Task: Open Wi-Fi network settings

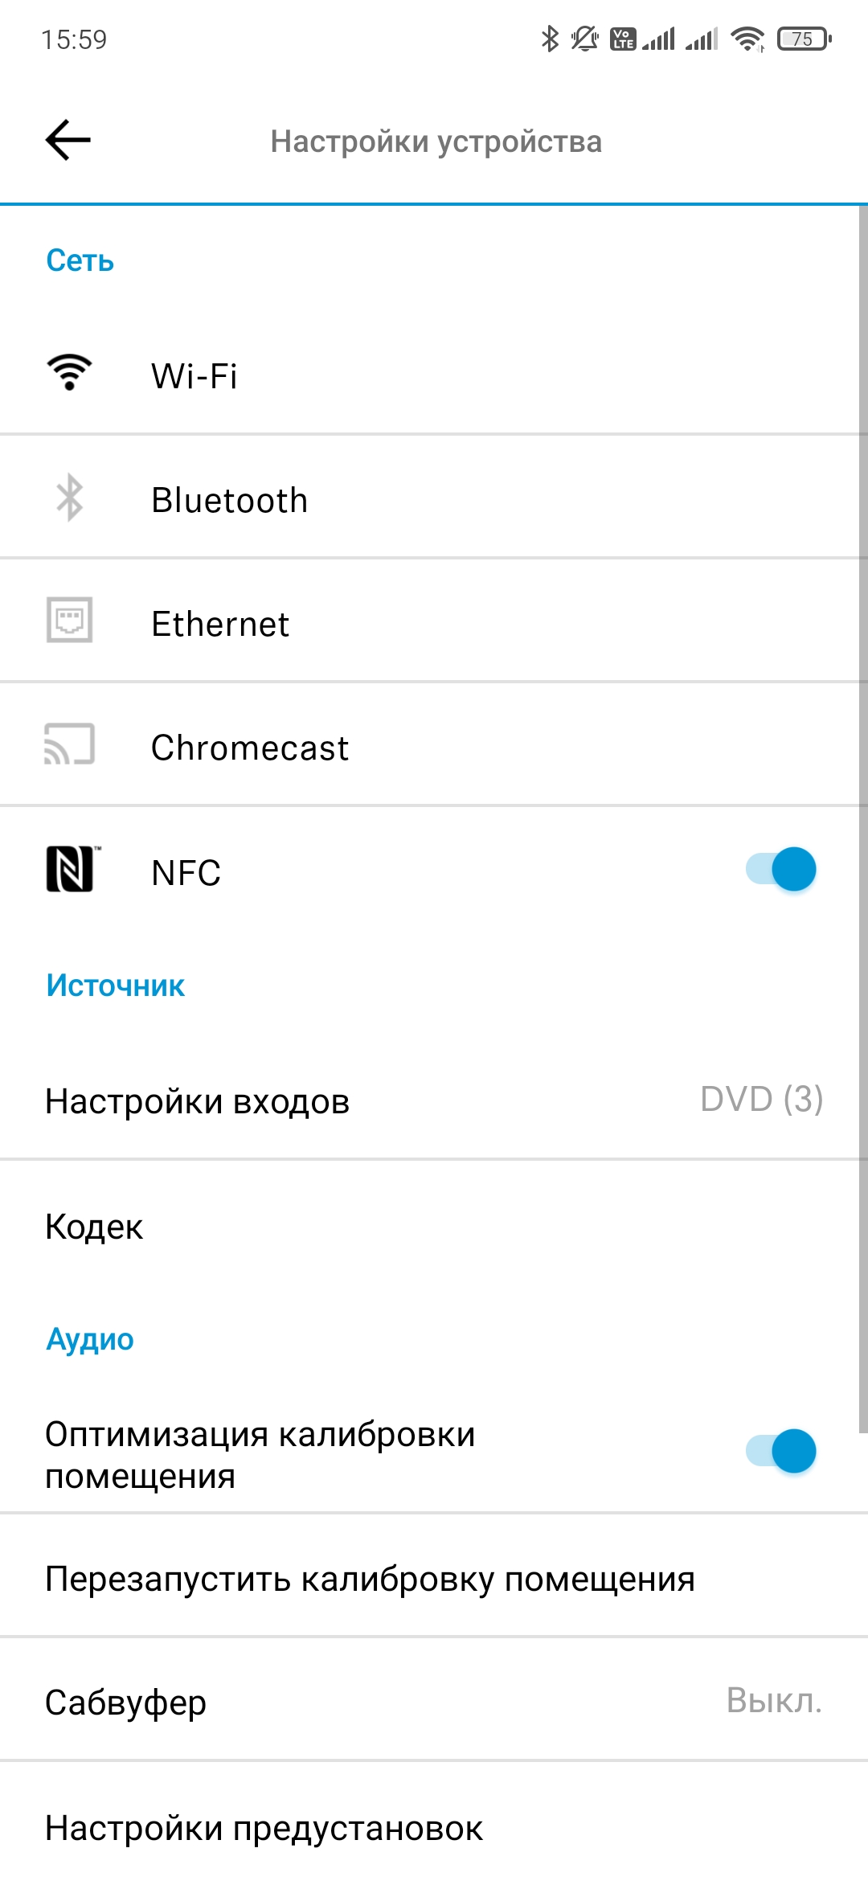Action: tap(194, 375)
